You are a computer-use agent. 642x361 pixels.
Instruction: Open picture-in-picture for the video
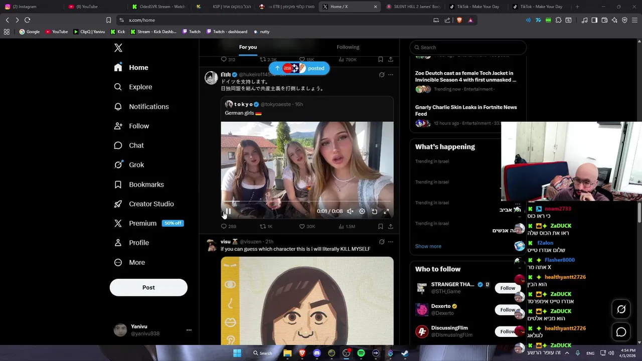[x=374, y=212]
